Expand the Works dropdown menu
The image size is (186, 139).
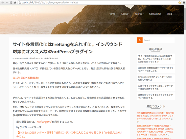(x=139, y=14)
